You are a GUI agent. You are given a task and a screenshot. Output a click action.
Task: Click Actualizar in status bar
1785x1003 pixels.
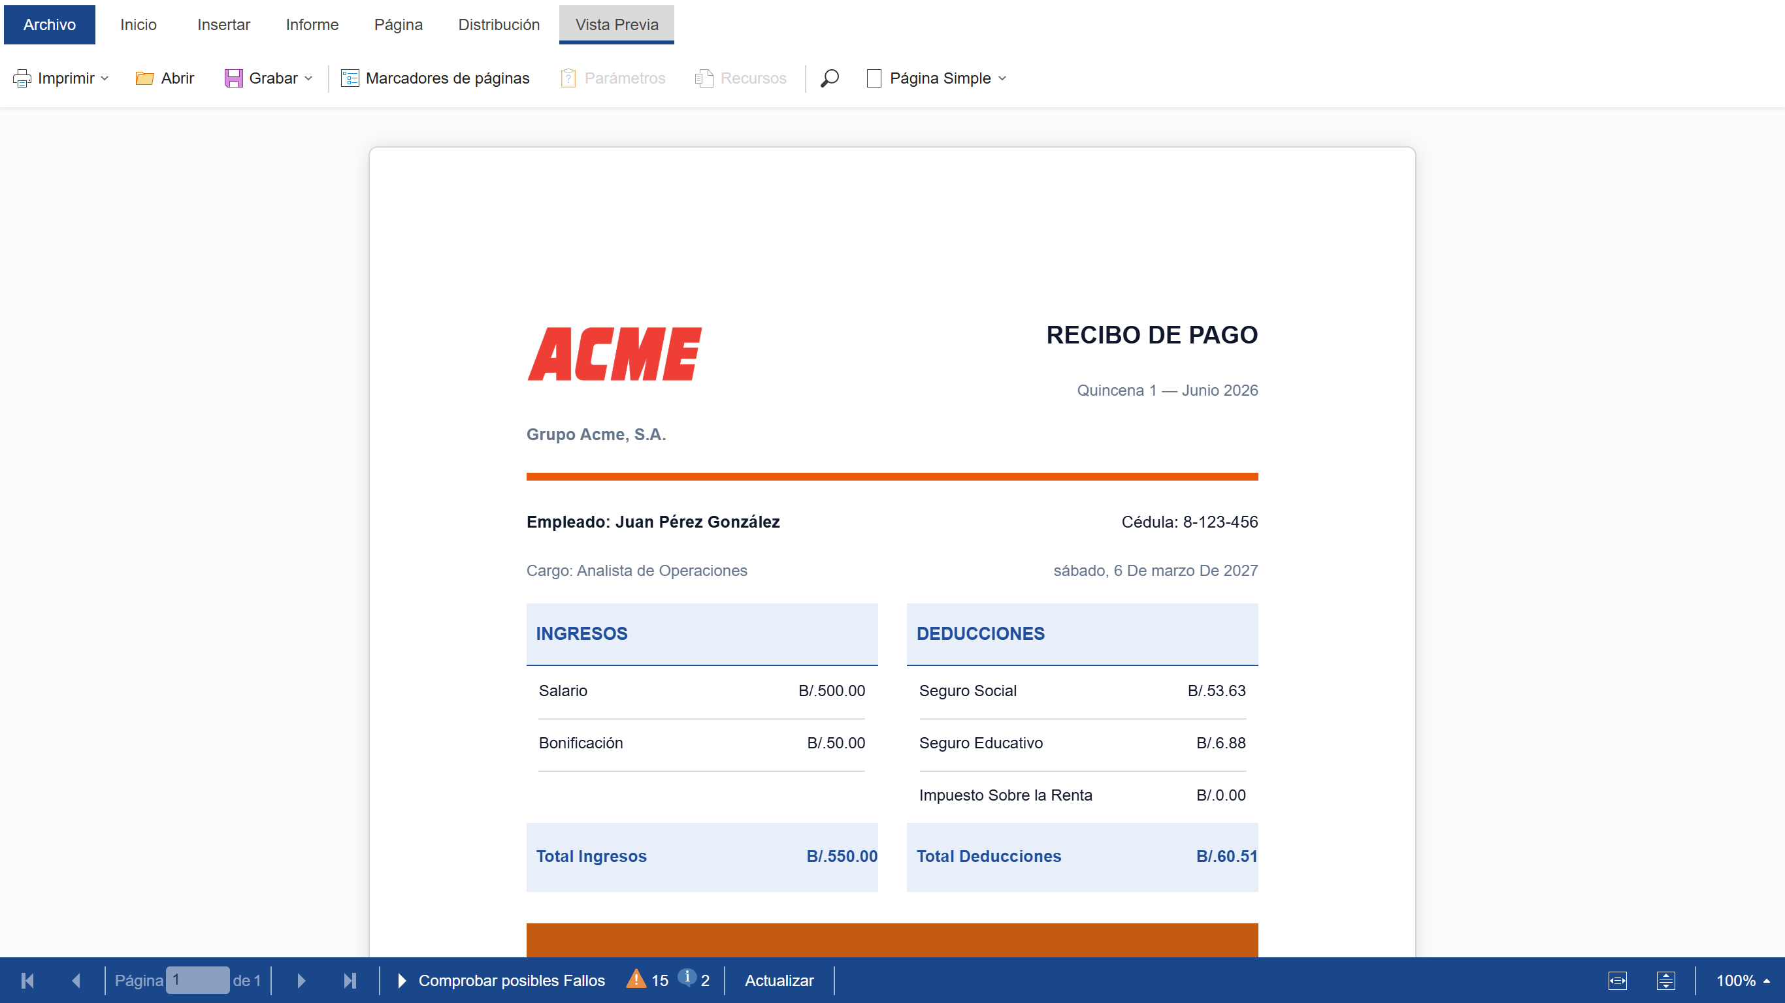[779, 980]
